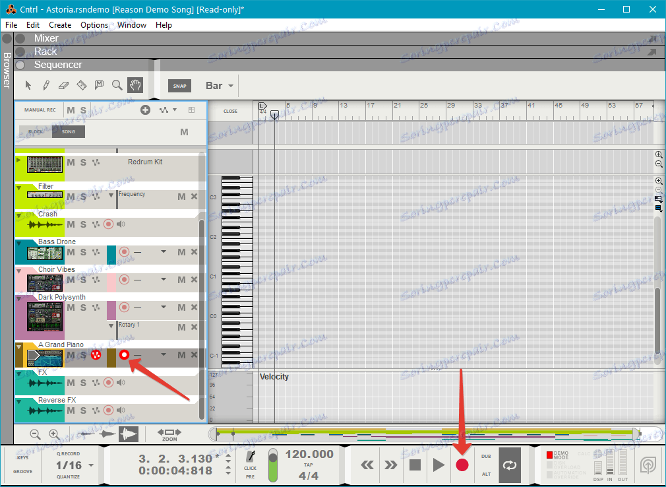Disable record enable on A Grand Piano lane

124,354
